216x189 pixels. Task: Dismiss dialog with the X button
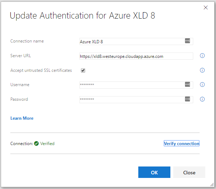tap(205, 8)
